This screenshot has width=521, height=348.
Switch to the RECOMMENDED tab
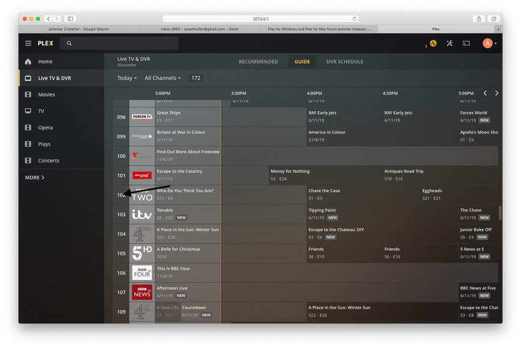click(x=258, y=61)
